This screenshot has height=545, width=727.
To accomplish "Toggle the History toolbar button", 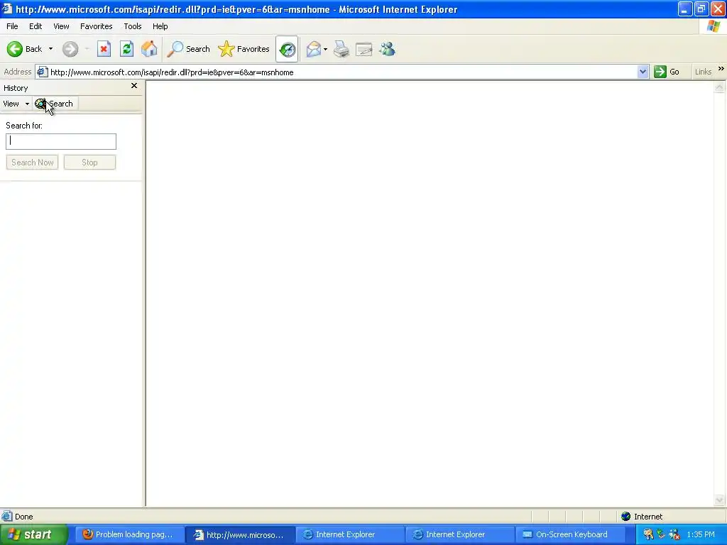I will tap(287, 49).
